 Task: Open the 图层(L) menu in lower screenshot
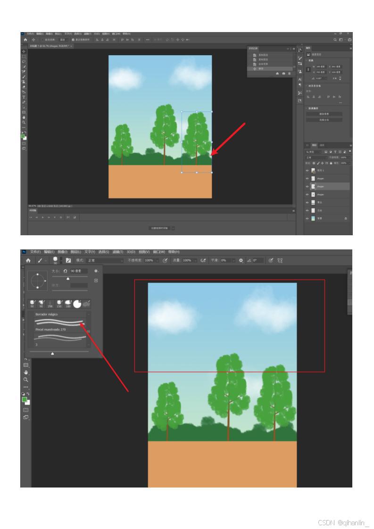click(x=75, y=252)
